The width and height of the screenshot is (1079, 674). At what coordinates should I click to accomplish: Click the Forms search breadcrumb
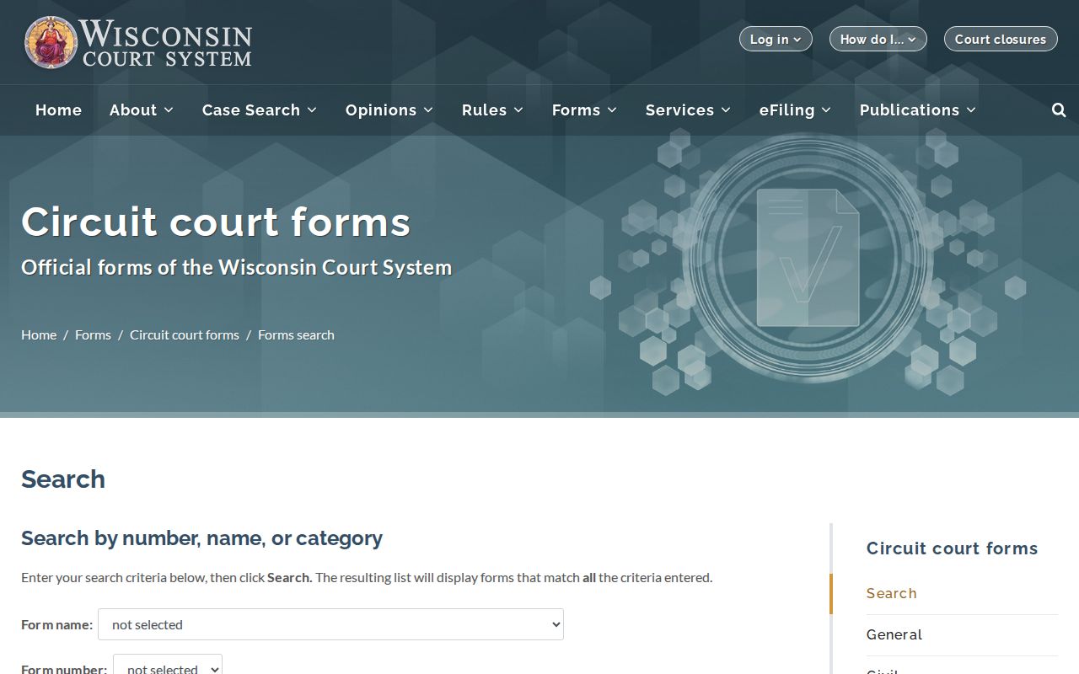[x=296, y=334]
